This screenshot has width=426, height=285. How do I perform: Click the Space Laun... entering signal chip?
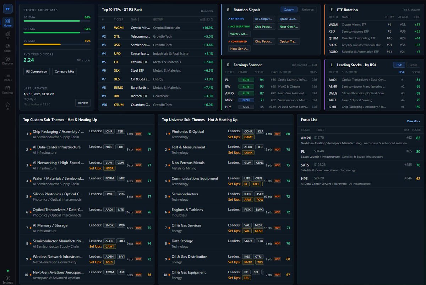click(x=289, y=19)
